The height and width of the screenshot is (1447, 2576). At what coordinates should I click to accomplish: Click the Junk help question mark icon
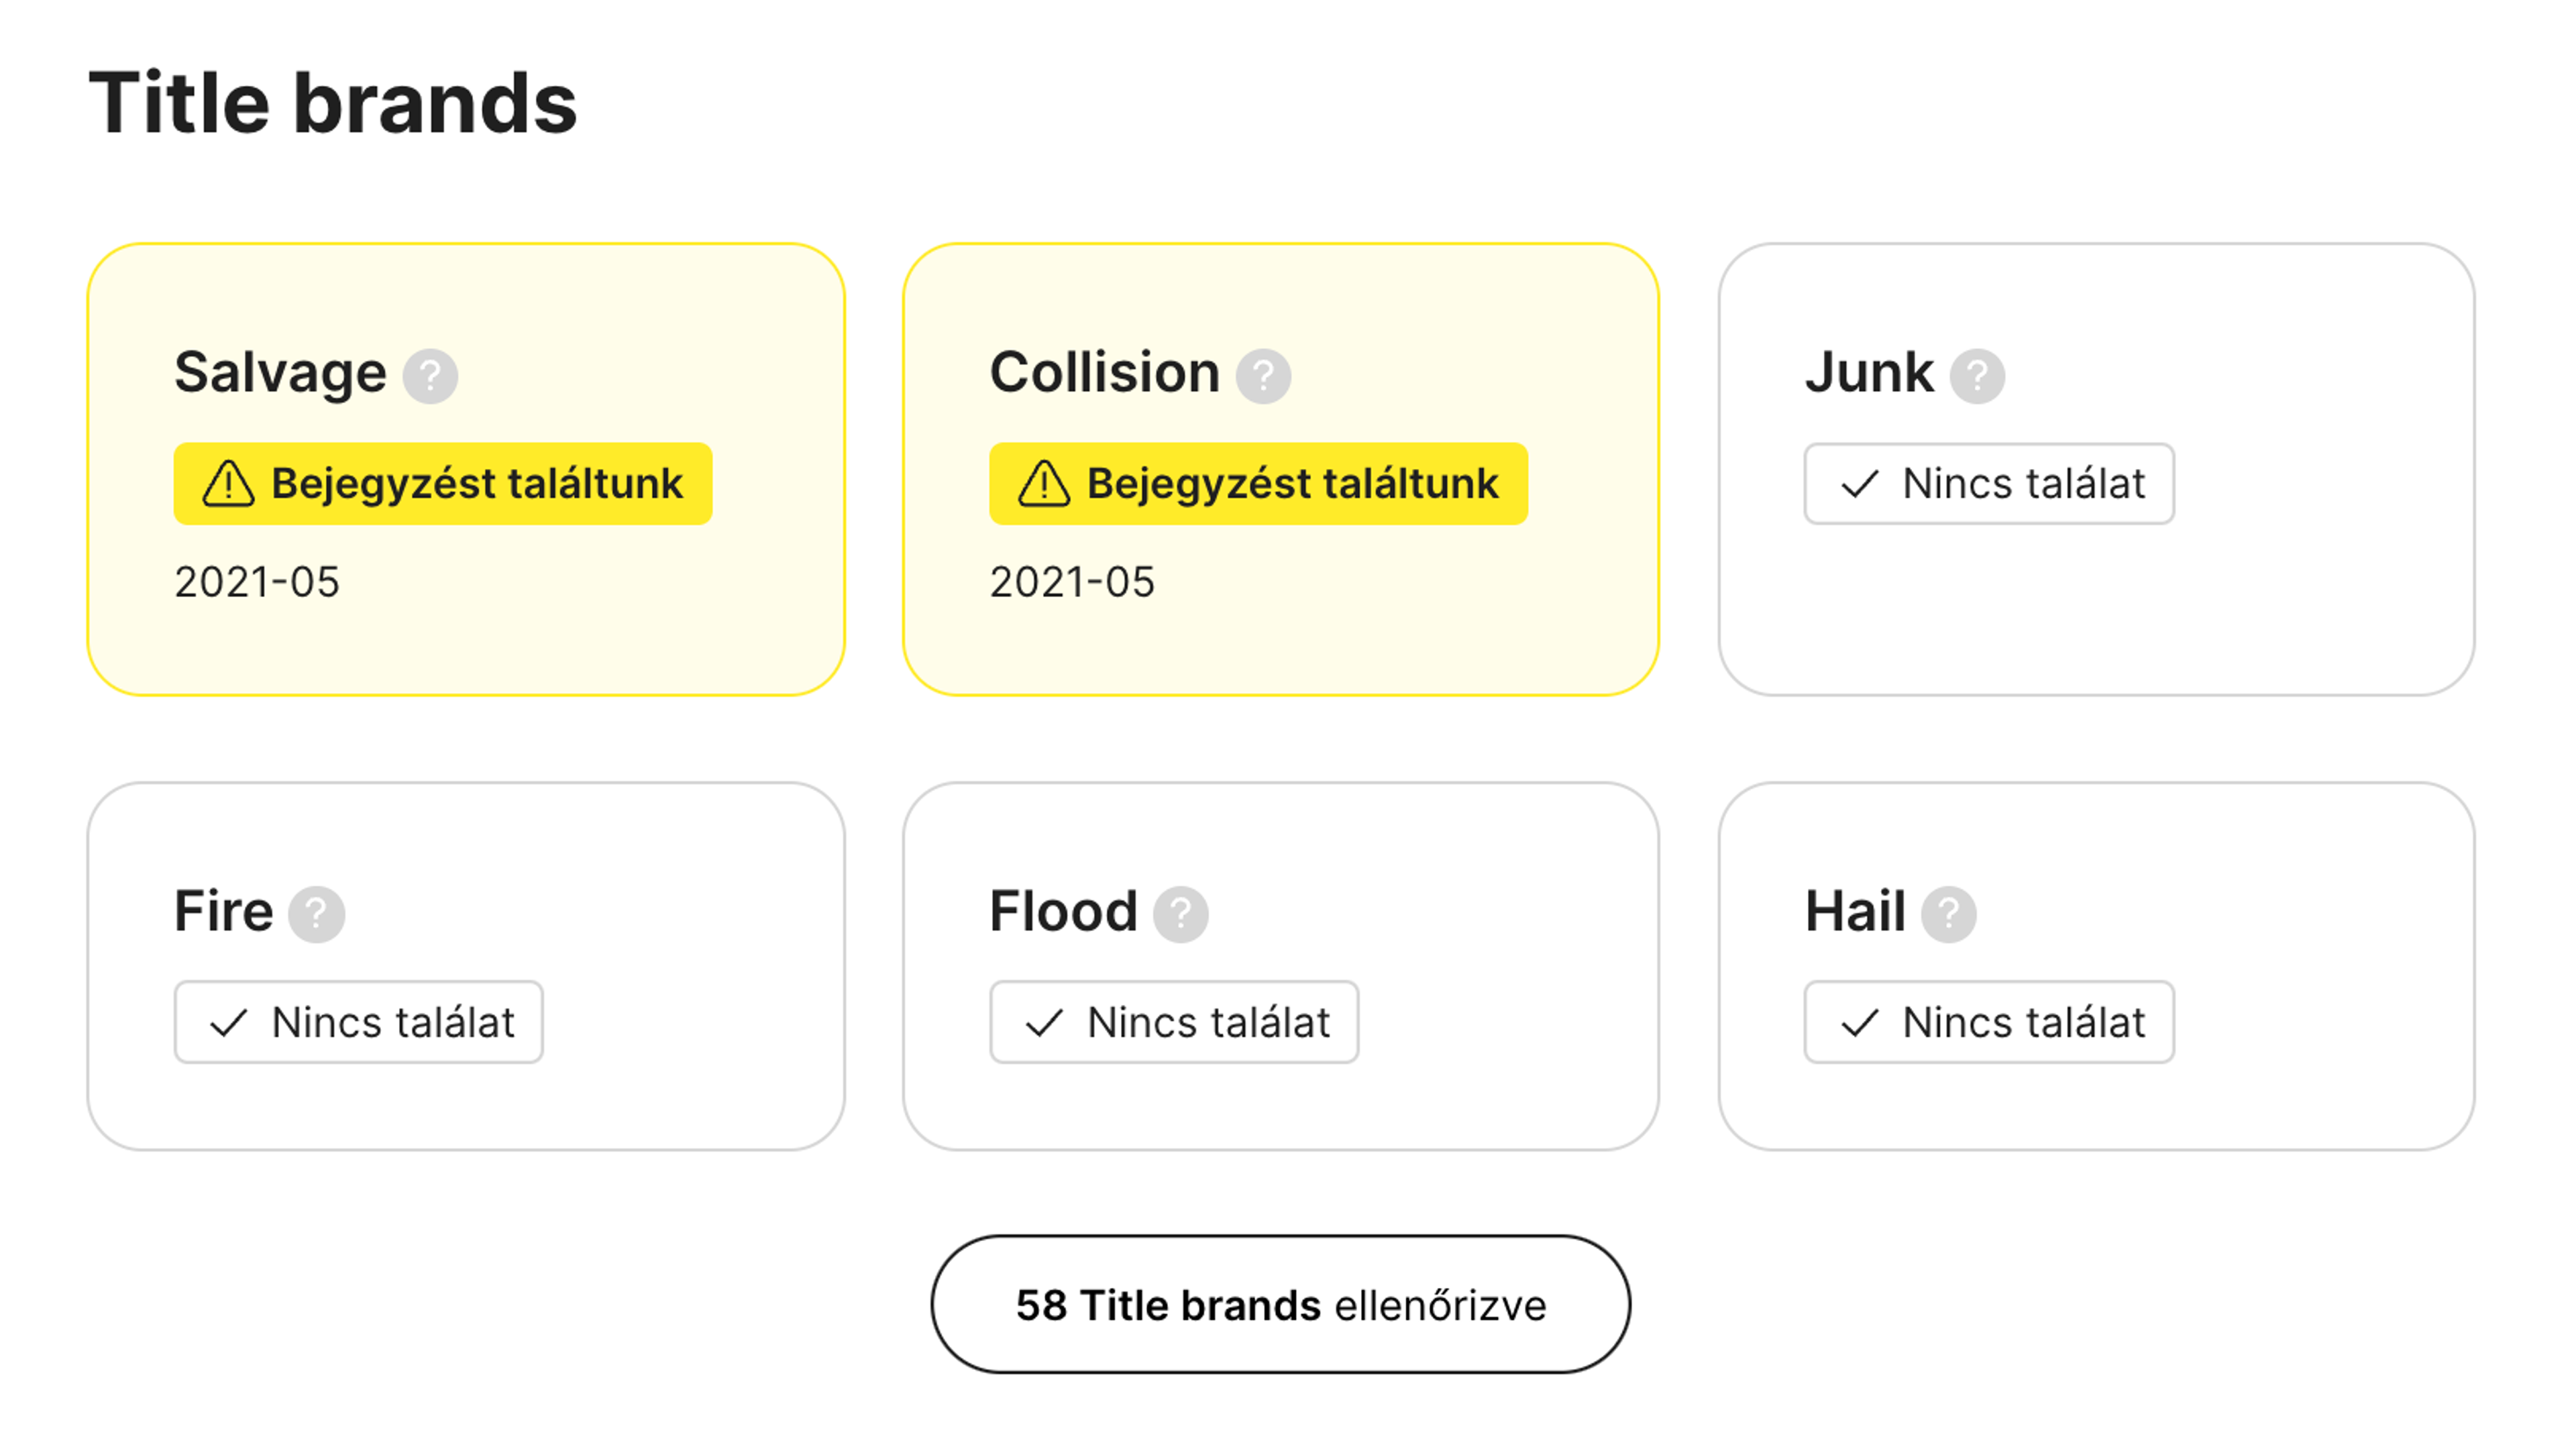tap(1977, 376)
